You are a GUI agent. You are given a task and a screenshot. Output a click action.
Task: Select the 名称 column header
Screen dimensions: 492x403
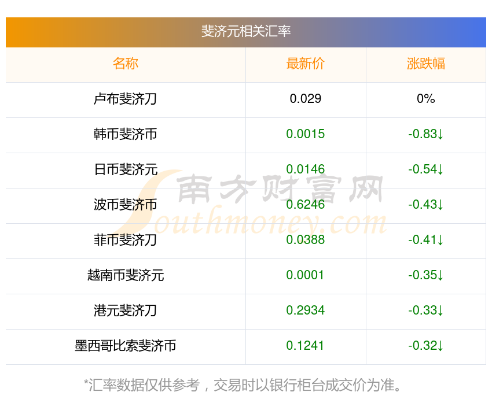point(126,64)
